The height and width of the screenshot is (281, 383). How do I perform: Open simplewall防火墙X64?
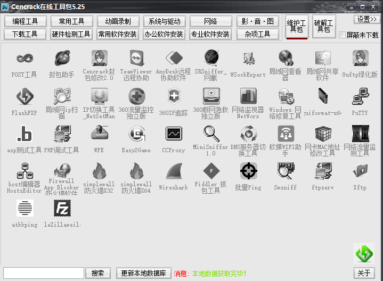point(136,171)
